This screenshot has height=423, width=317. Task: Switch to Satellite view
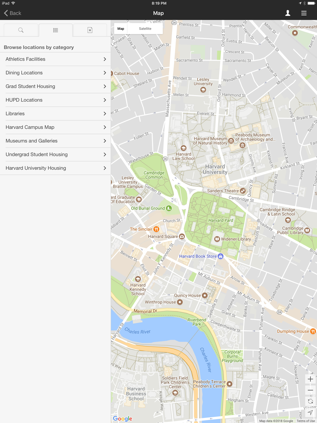pos(145,29)
